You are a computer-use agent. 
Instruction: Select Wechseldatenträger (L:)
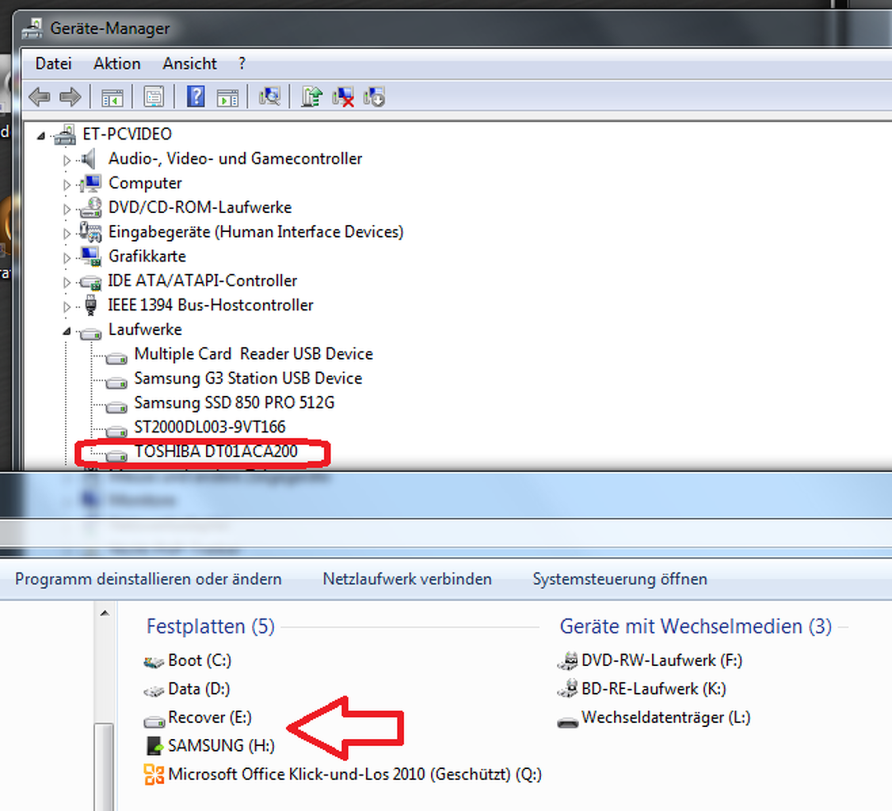654,718
